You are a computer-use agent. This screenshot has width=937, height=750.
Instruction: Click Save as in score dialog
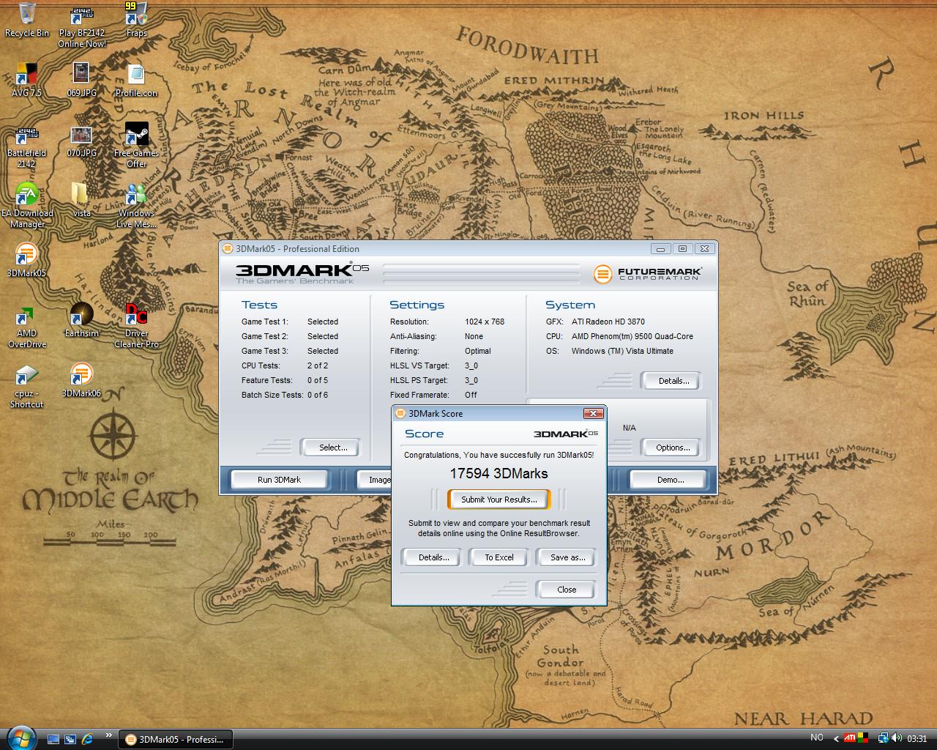[567, 557]
